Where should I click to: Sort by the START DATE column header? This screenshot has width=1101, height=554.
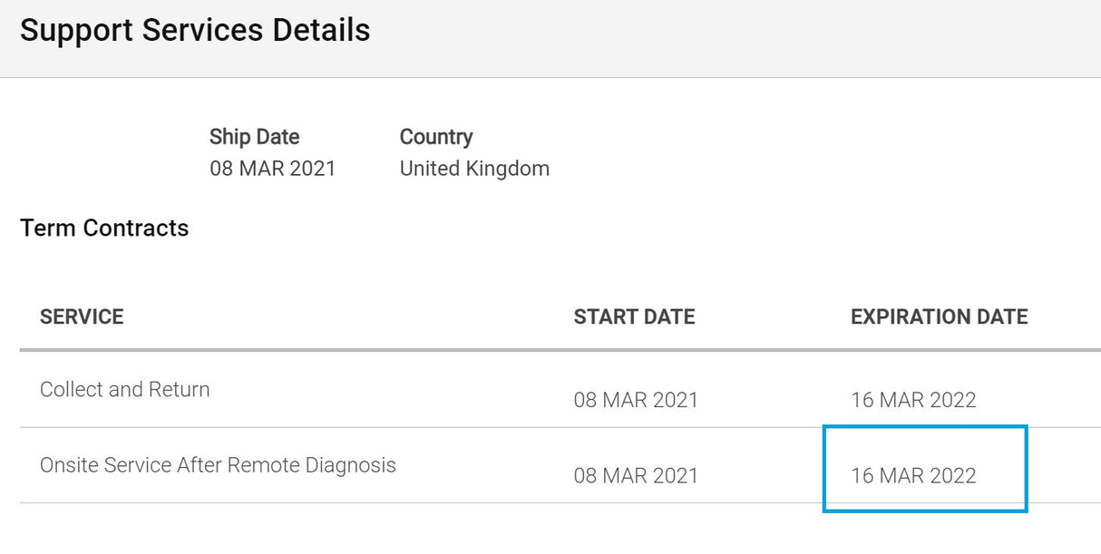[634, 316]
